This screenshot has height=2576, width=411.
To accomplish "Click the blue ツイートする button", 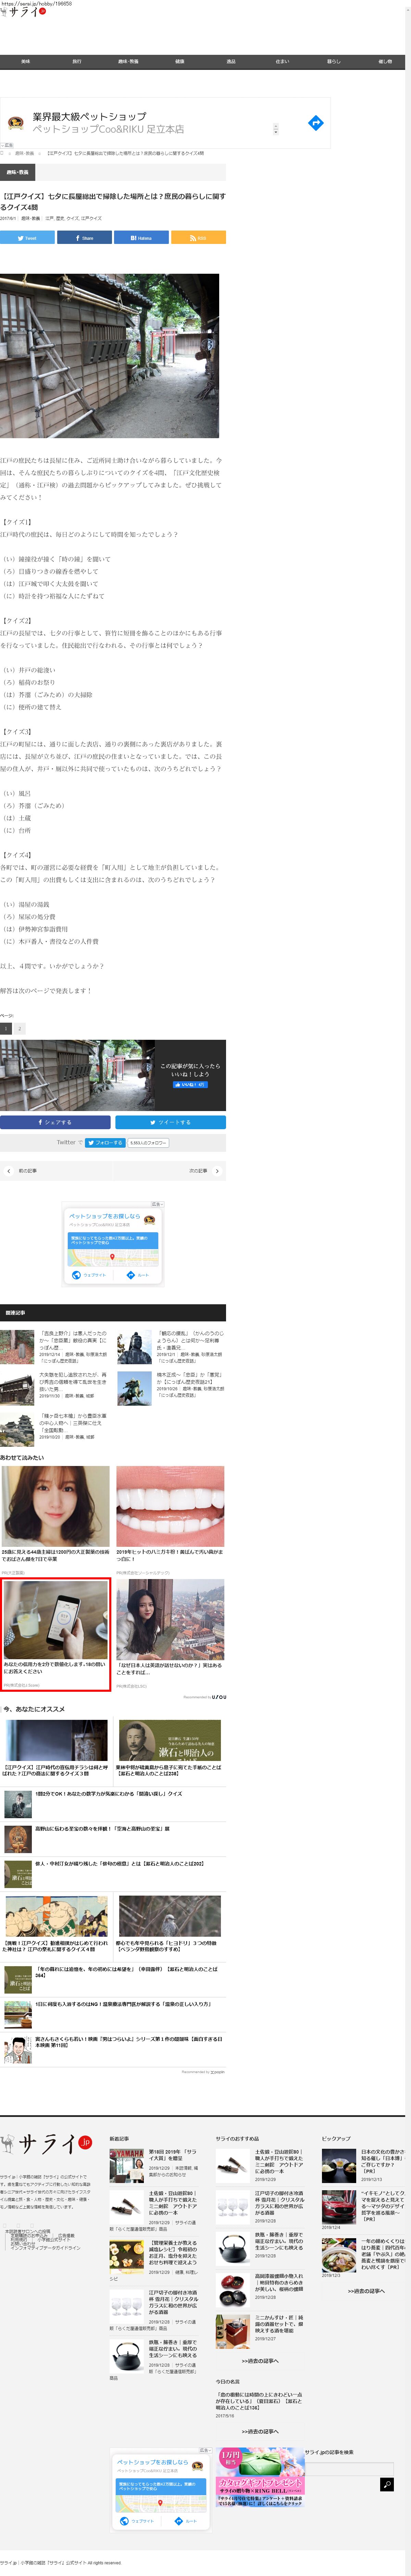I will coord(170,1122).
